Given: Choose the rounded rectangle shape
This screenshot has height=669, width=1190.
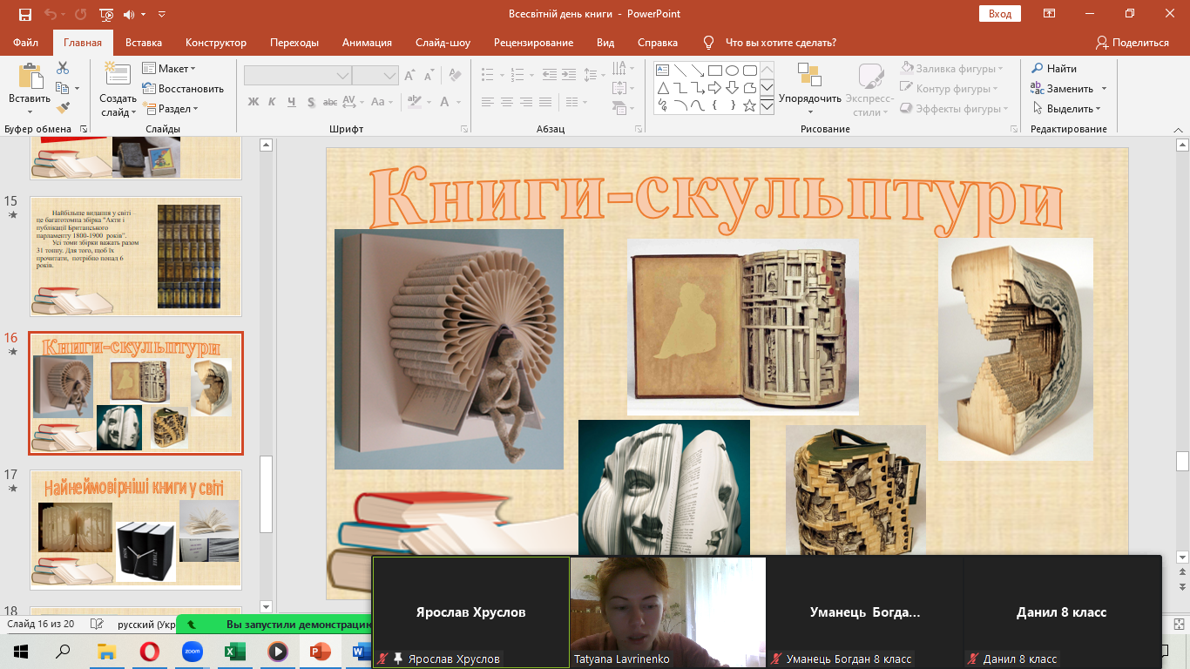Looking at the screenshot, I should pos(749,71).
